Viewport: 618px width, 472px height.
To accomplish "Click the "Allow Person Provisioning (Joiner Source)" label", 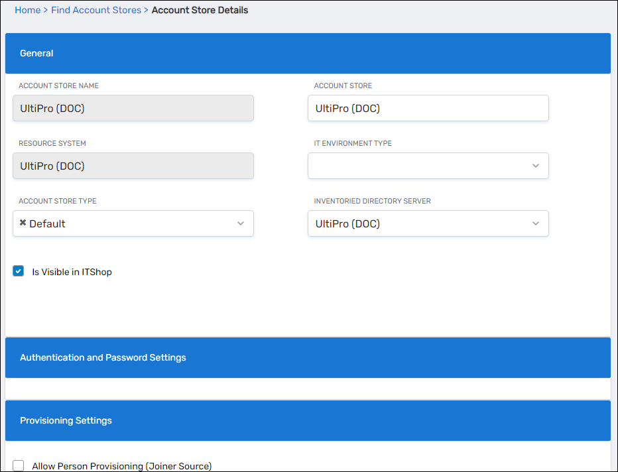I will [121, 466].
